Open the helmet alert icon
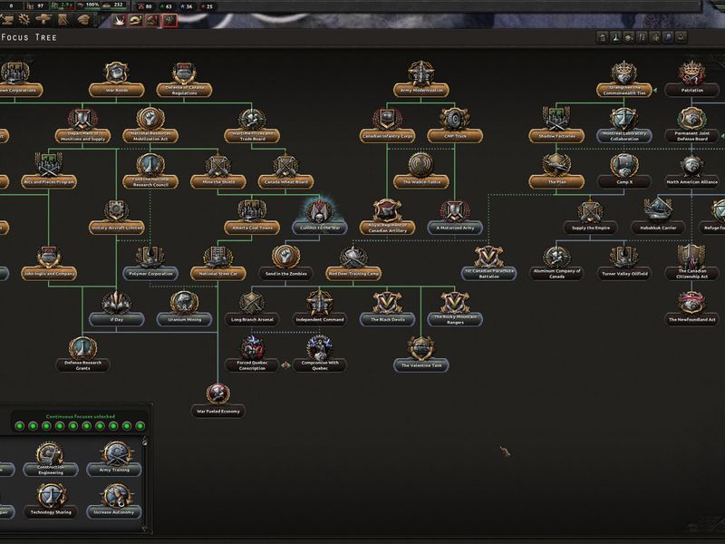 [137, 20]
